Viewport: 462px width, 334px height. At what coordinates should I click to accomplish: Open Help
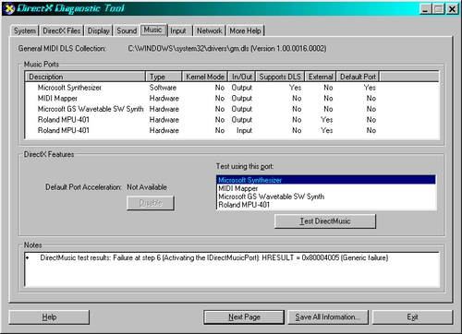coord(49,317)
